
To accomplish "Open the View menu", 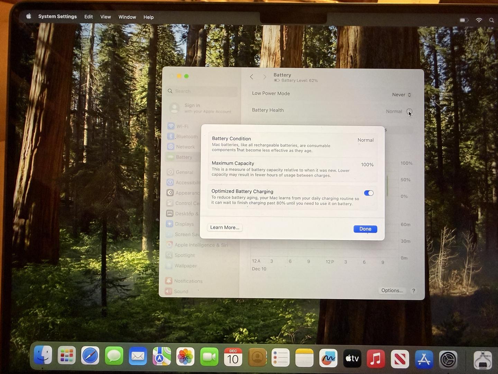I will coord(105,17).
